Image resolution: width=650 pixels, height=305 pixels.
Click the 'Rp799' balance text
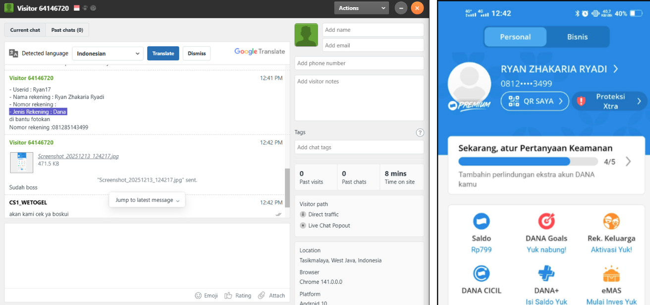(x=481, y=249)
